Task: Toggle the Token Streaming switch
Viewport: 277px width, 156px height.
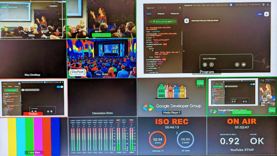Action: point(232,5)
